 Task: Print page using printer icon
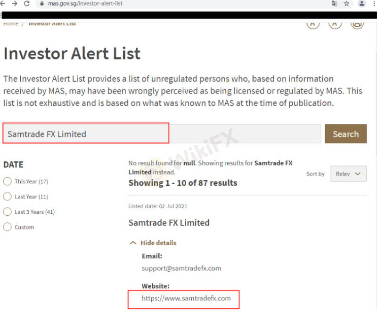click(357, 24)
